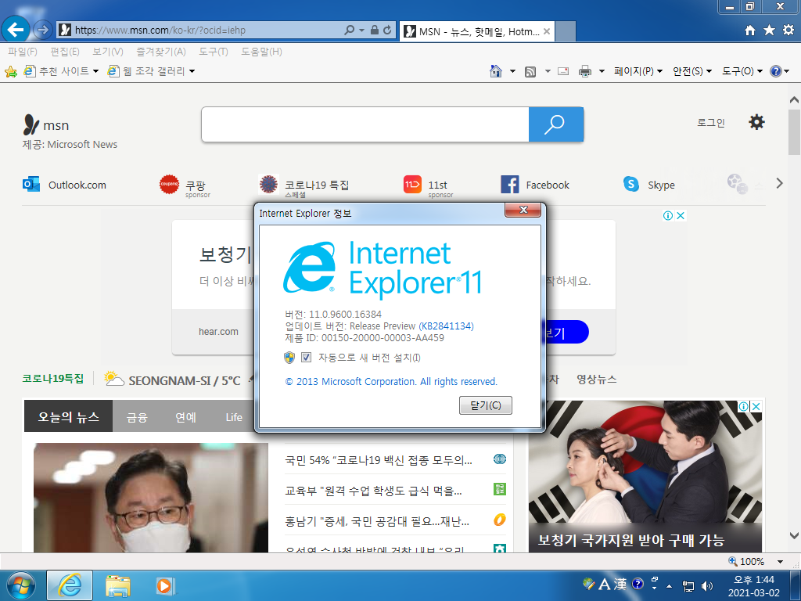
Task: Open Windows Media Player taskbar icon
Action: pos(164,585)
